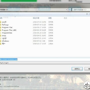Image resolution: width=90 pixels, height=90 pixels.
Task: Sort by the modified date column header
Action: [x=36, y=18]
